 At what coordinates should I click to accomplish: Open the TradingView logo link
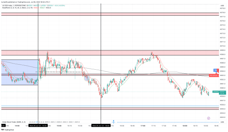8,130
